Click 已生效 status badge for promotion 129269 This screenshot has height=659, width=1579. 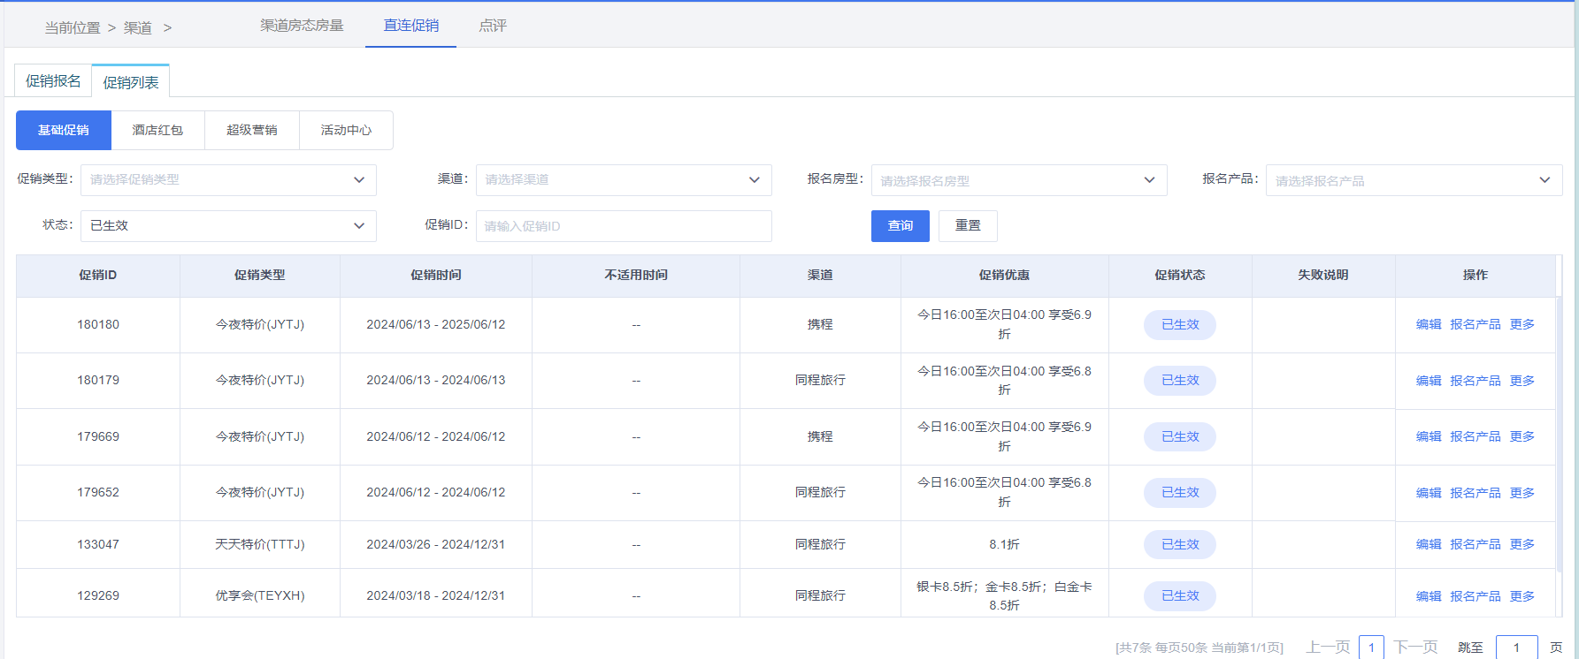[x=1180, y=596]
